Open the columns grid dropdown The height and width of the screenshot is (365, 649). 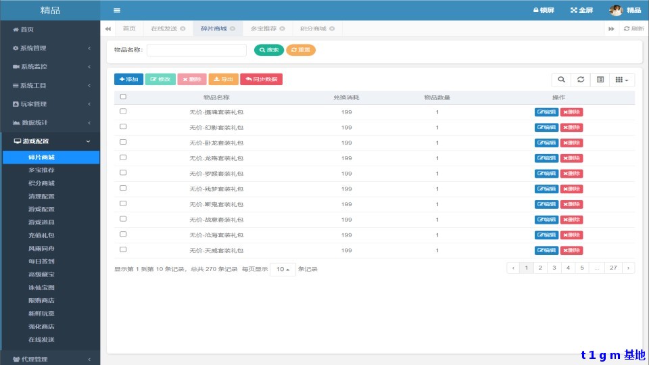click(x=622, y=80)
